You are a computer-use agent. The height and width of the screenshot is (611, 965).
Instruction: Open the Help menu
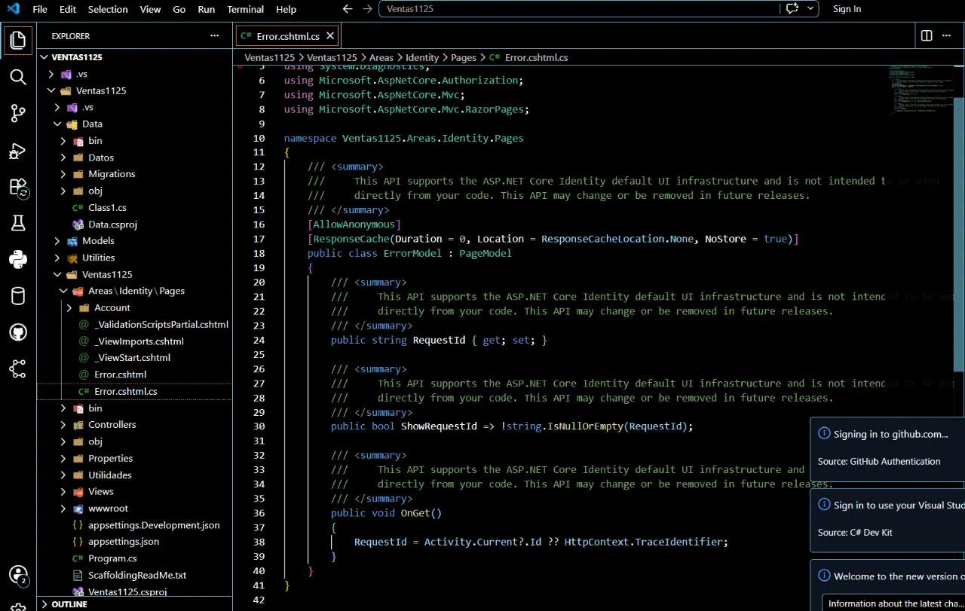[x=286, y=9]
